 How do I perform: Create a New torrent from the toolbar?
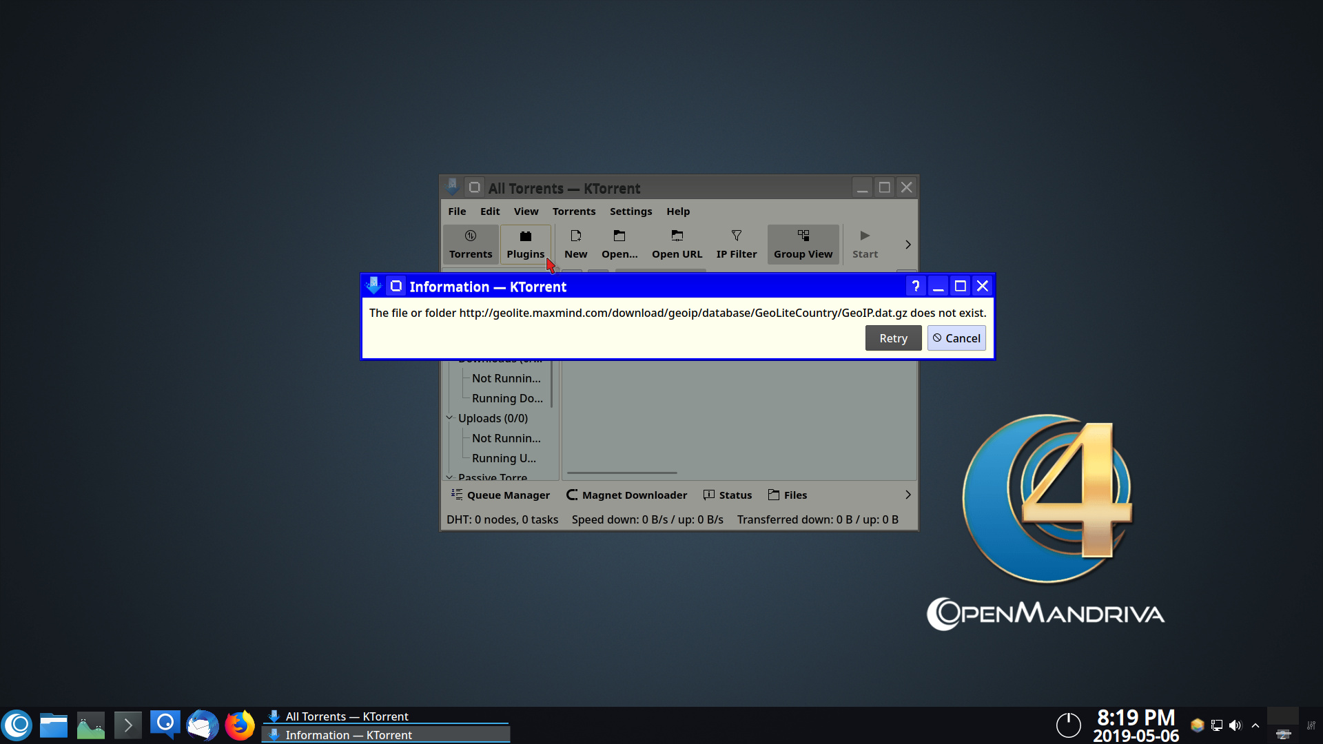point(576,245)
